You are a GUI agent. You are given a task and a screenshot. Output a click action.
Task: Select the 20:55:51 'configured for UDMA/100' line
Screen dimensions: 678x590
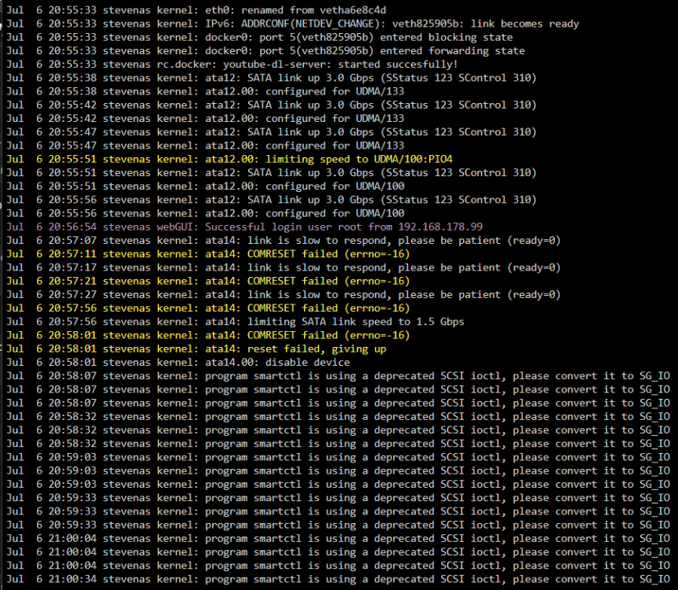coord(206,186)
